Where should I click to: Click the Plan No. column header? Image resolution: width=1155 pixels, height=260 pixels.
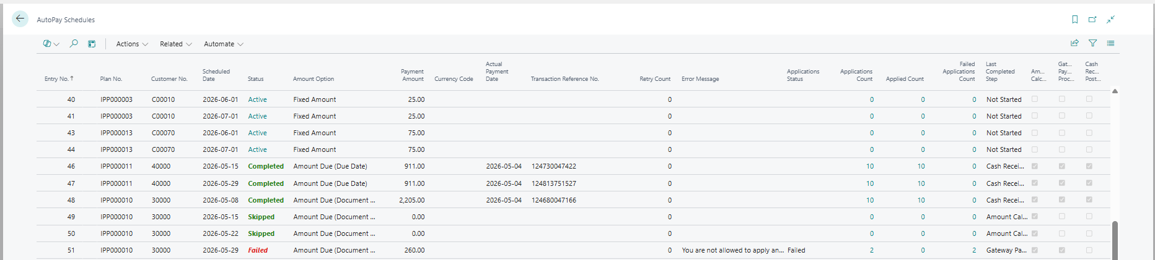111,79
